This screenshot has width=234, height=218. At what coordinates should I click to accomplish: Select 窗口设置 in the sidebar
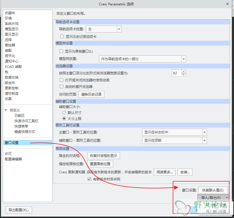(28, 143)
